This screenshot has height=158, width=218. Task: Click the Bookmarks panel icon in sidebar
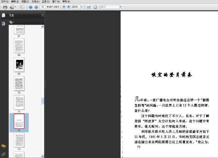[x=4, y=23]
